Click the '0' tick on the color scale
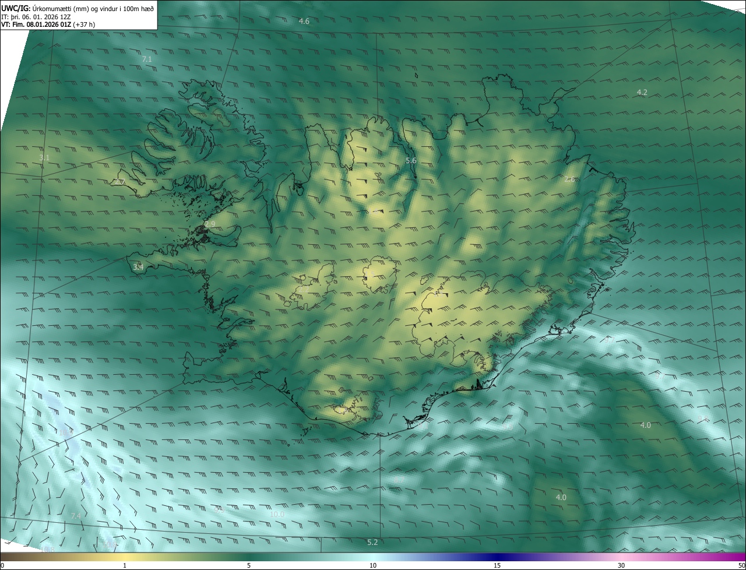The width and height of the screenshot is (746, 570). 2,566
